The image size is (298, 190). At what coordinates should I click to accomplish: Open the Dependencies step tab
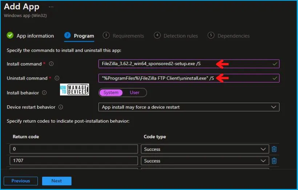point(233,36)
